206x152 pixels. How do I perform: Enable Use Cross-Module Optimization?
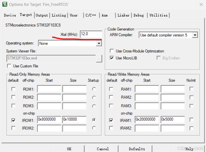pyautogui.click(x=112, y=51)
